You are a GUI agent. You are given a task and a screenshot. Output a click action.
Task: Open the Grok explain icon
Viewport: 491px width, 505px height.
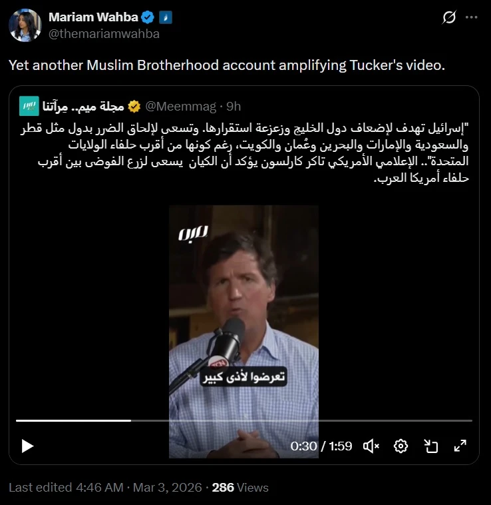449,17
